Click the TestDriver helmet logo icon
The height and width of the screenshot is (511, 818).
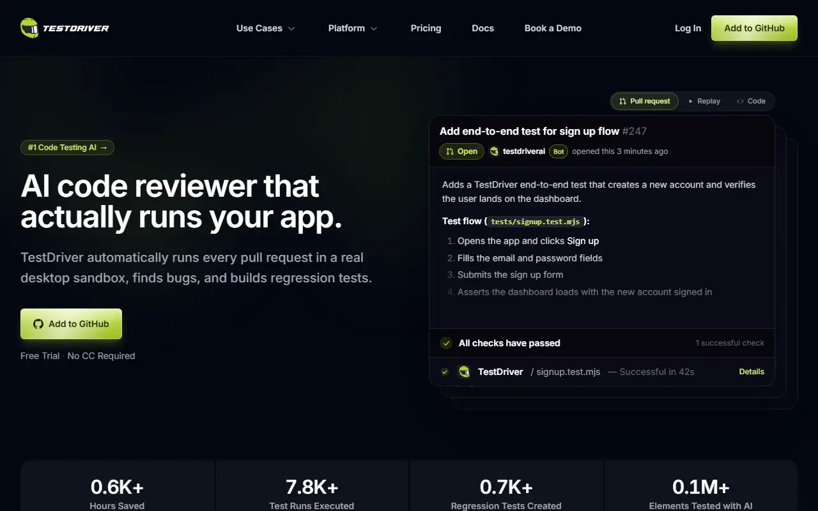coord(29,28)
